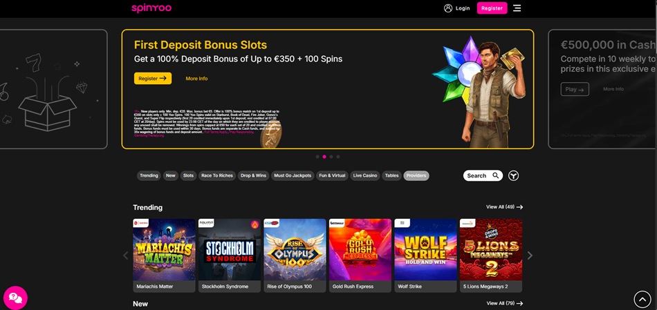The image size is (657, 310).
Task: Open the hamburger menu icon
Action: (x=517, y=8)
